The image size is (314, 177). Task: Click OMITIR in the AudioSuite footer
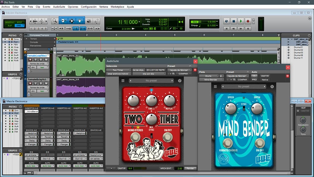pos(121,168)
